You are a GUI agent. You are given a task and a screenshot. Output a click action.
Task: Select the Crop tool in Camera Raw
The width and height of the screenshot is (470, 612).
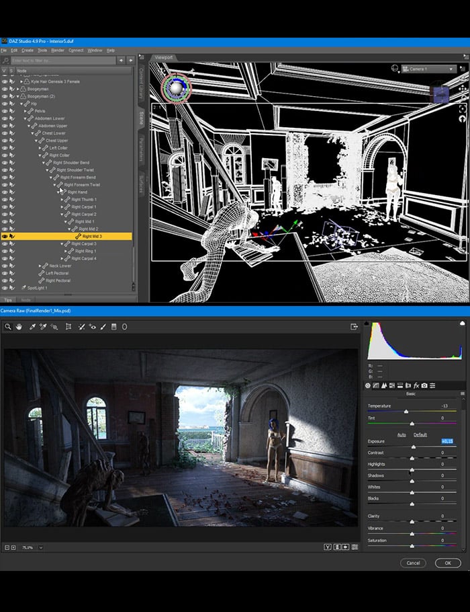pyautogui.click(x=68, y=327)
